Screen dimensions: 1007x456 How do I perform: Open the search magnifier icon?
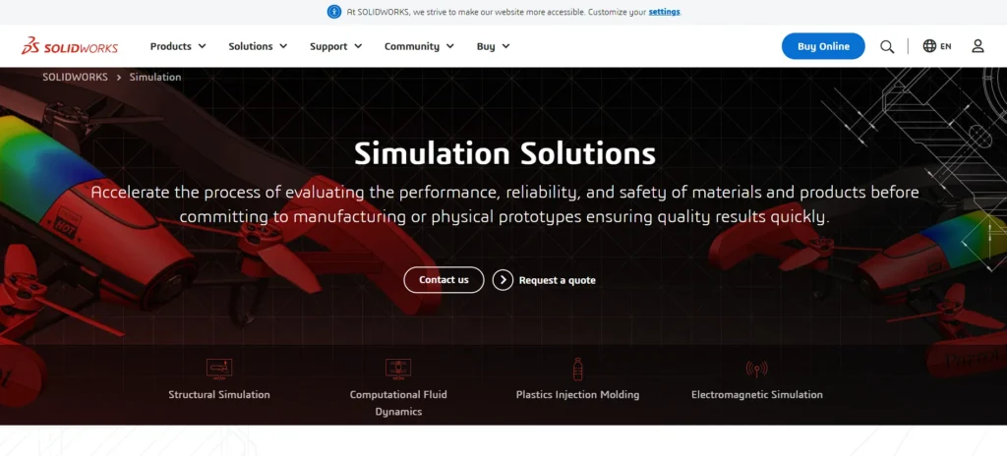click(x=887, y=46)
